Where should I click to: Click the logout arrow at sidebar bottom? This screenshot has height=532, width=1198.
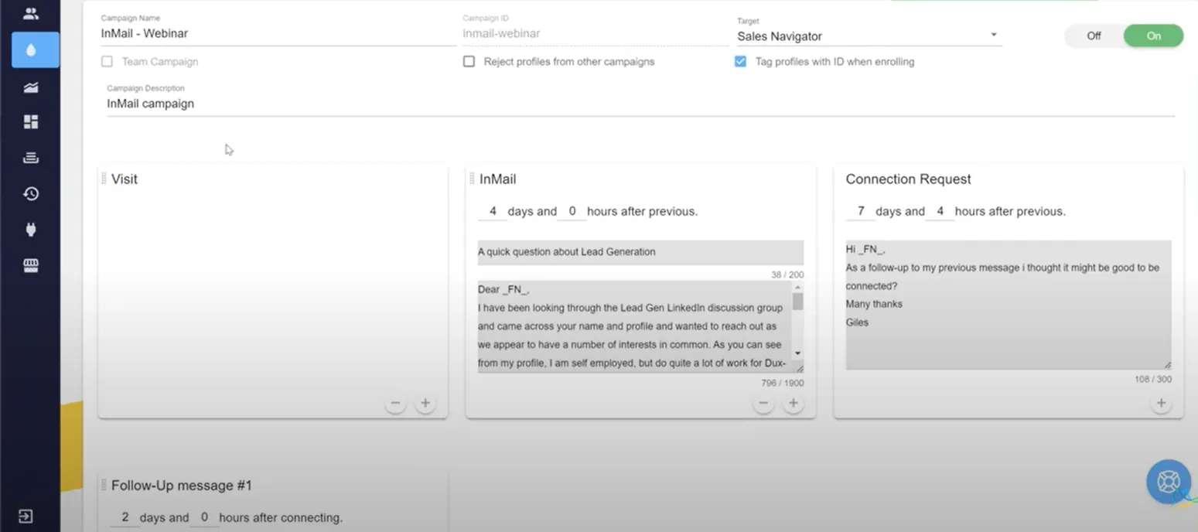[26, 516]
